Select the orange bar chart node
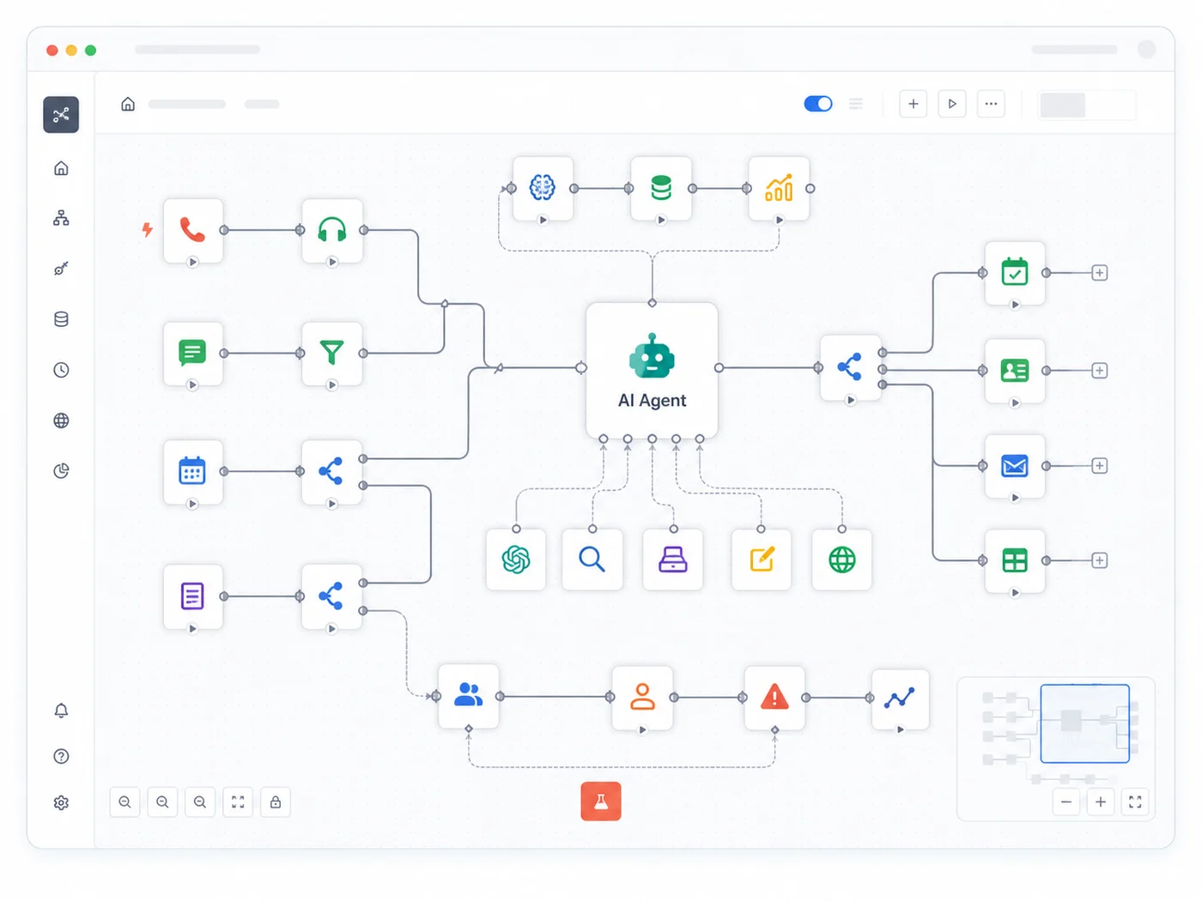This screenshot has width=1202, height=901. coord(779,188)
